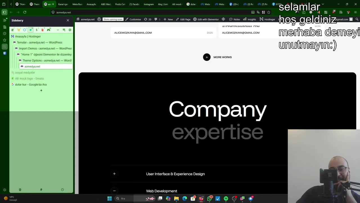Reload the asmedya.net page
Viewport: 360px width, 203px height.
click(25, 12)
